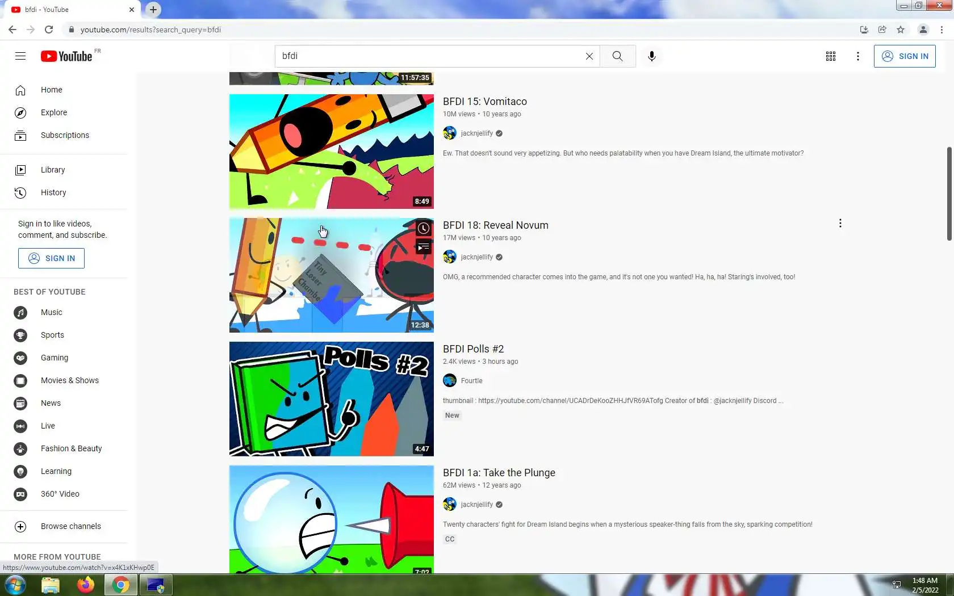The width and height of the screenshot is (954, 596).
Task: Open jacknjellify avatar under Take the Plunge
Action: (x=450, y=505)
